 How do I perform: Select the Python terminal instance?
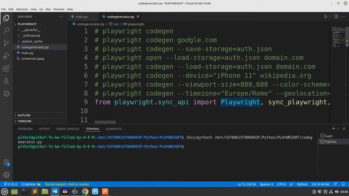click(333, 142)
